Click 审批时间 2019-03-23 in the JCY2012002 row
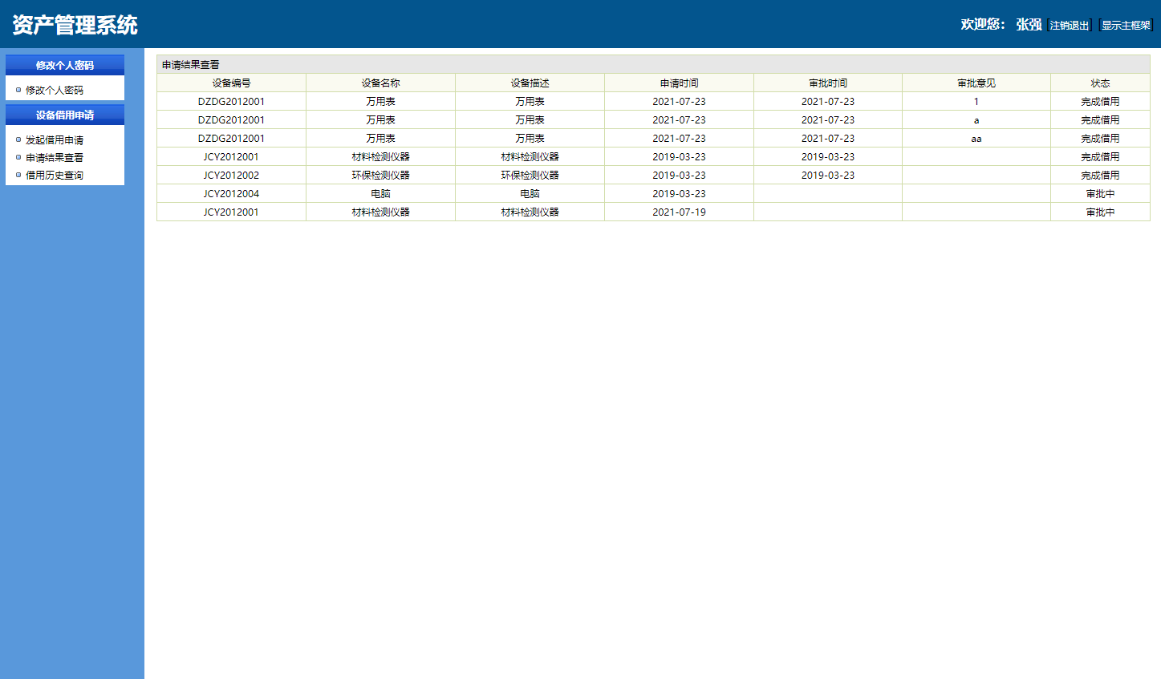The image size is (1161, 679). pos(828,176)
